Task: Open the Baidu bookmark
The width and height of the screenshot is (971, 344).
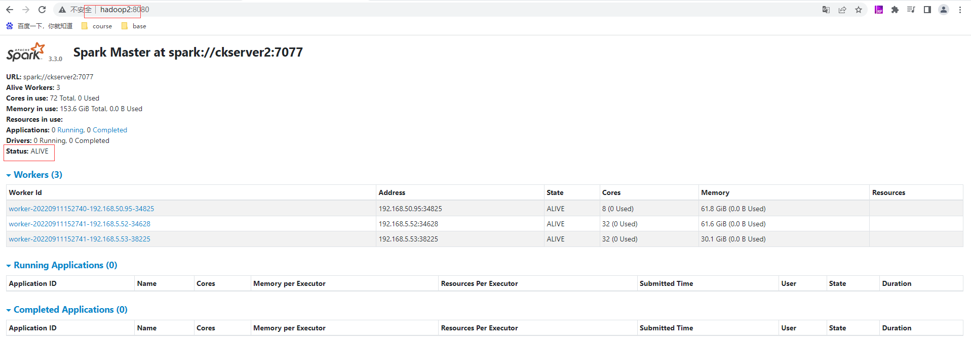Action: pos(40,26)
